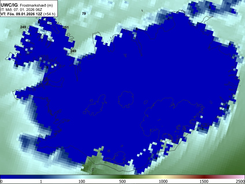The image size is (245, 184).
Task: Click the '100' tick on the colour scale
Action: coord(82,181)
